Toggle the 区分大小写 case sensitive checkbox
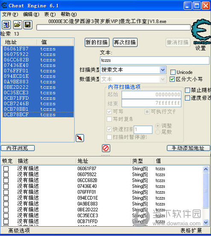The width and height of the screenshot is (211, 236). (x=172, y=79)
